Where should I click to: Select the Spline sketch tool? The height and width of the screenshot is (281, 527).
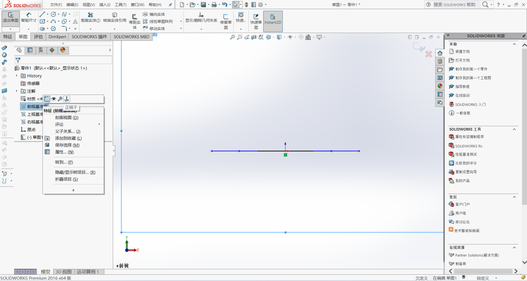point(64,14)
